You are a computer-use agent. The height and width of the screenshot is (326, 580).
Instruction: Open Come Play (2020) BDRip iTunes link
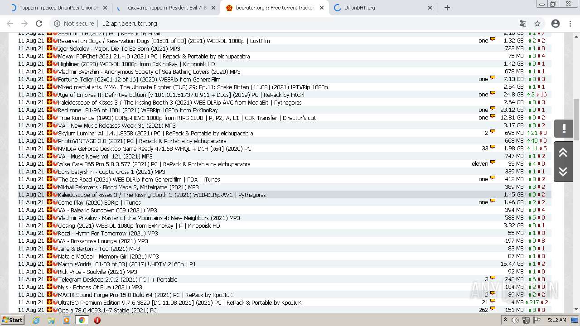[99, 202]
